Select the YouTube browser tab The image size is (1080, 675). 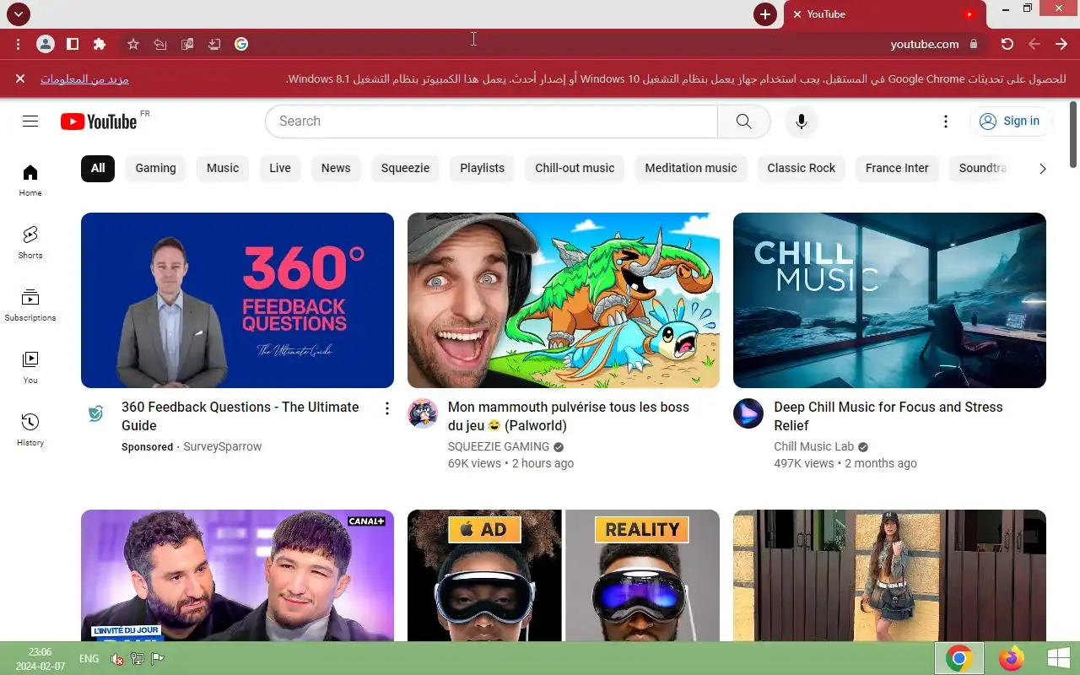[885, 14]
